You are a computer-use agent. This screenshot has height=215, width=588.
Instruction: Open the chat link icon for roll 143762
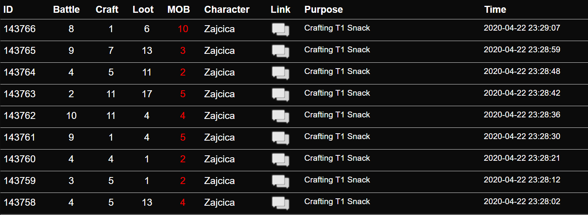click(280, 117)
